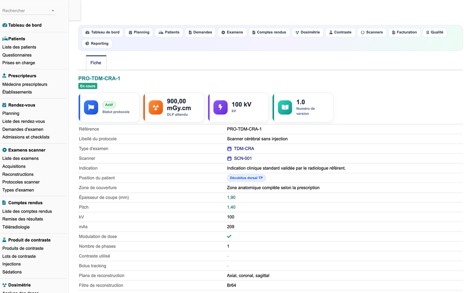Open the Rechercher search dropdown arrow
This screenshot has width=473, height=293.
click(53, 11)
